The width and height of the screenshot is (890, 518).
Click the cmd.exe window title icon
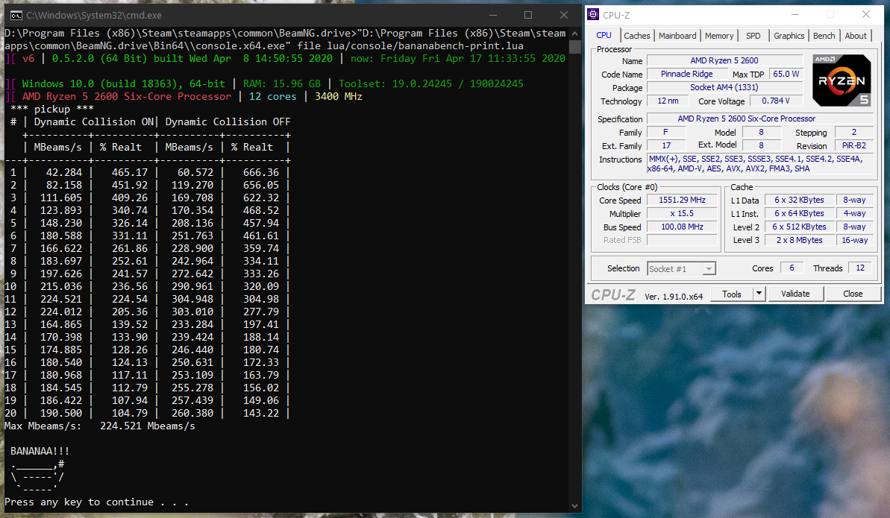click(x=15, y=15)
